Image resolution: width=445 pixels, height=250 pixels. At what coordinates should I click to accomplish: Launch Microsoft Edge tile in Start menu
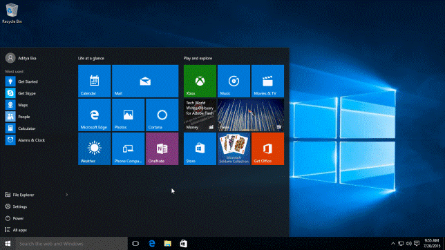click(x=94, y=115)
